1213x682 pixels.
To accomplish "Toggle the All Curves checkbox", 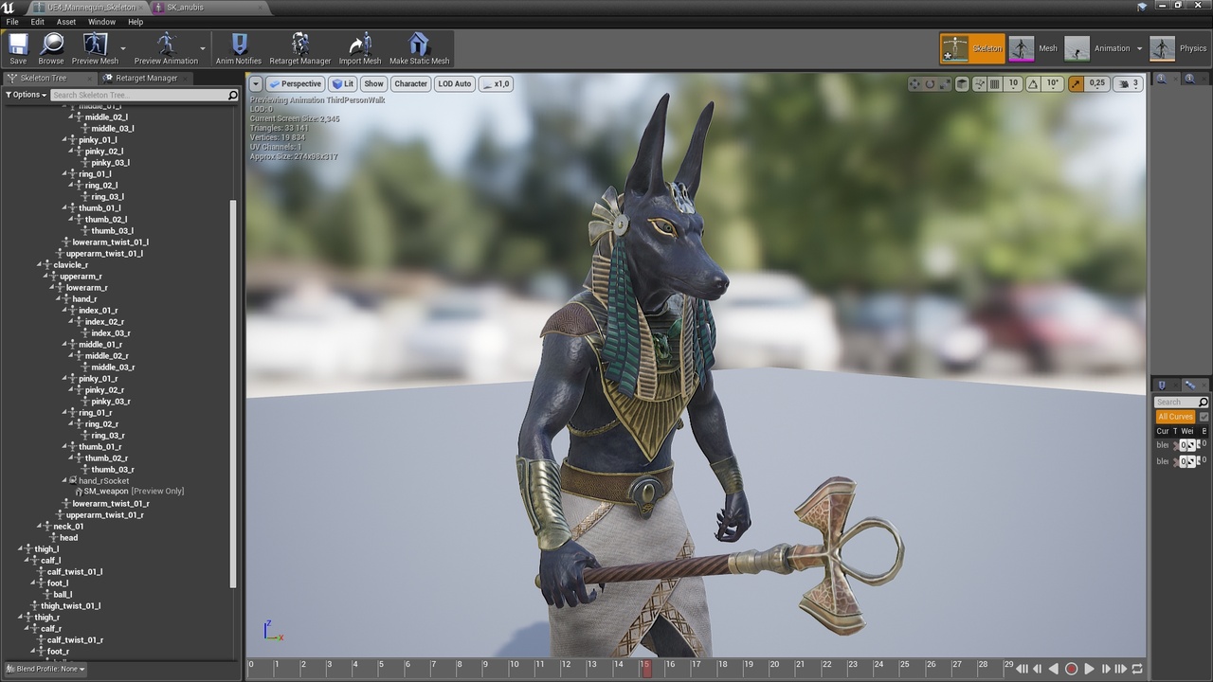I will coord(1204,417).
